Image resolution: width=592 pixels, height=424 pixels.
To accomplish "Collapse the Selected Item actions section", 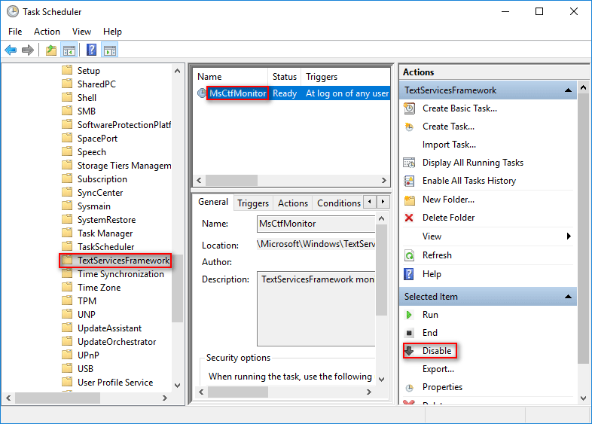I will (x=568, y=297).
